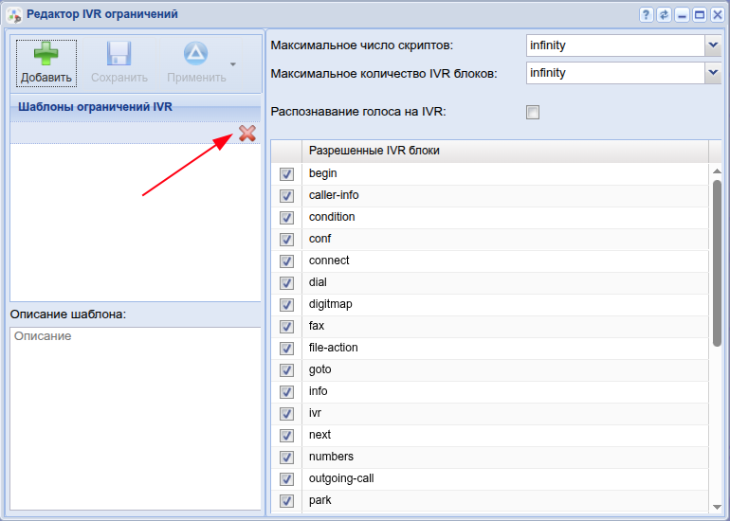Click the refresh arrows icon in title bar
This screenshot has height=521, width=730.
(x=664, y=15)
